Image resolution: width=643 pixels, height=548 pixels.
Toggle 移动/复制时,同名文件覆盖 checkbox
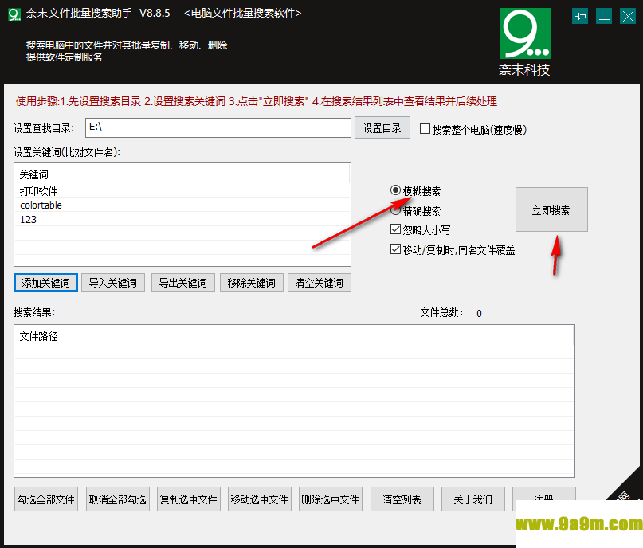point(395,249)
